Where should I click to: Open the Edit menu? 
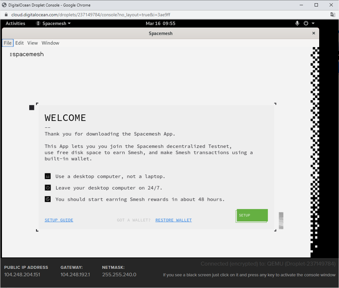[x=19, y=43]
